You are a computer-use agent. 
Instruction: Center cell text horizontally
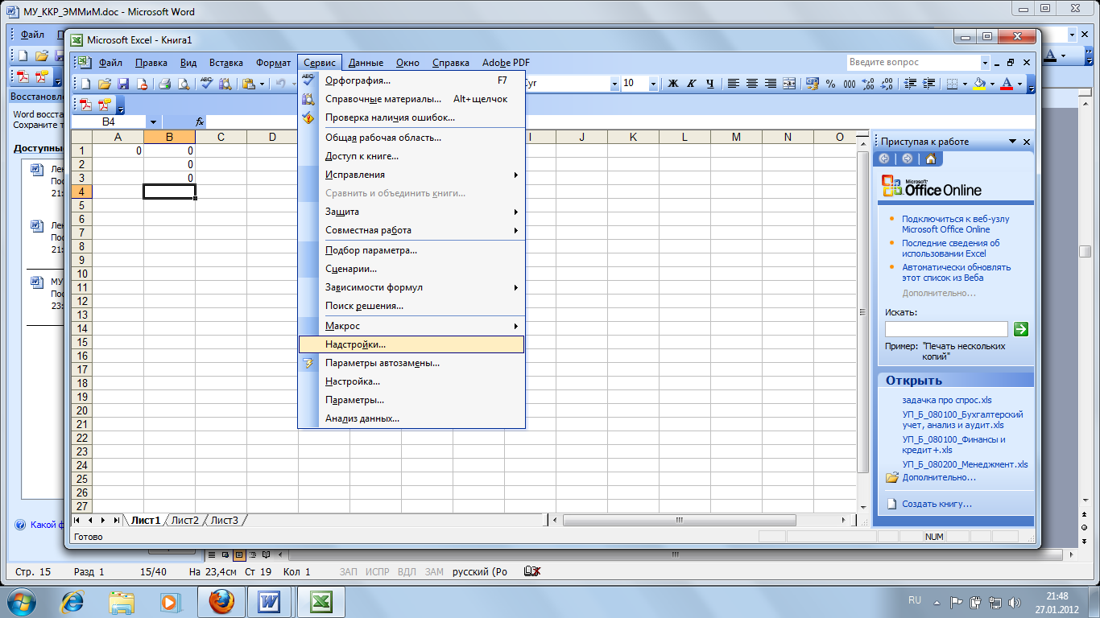pyautogui.click(x=752, y=84)
